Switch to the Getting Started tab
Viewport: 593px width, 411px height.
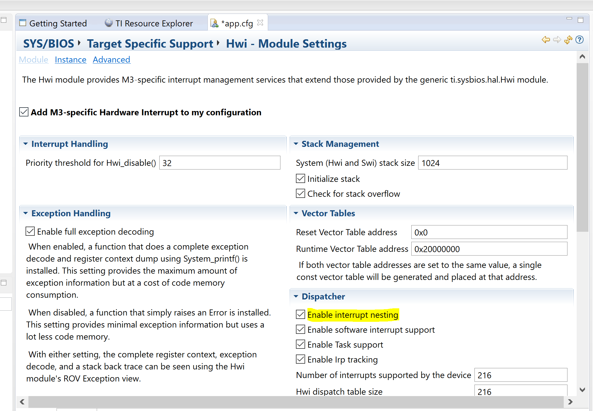tap(53, 23)
